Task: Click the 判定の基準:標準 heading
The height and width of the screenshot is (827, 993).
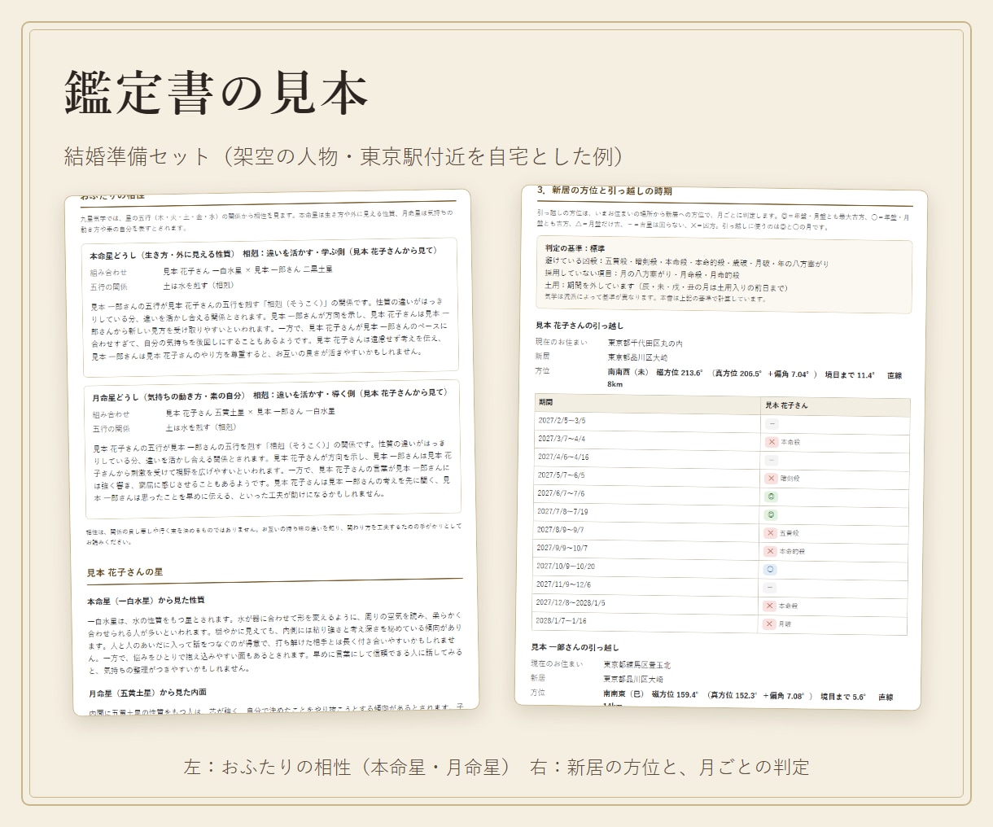Action: coord(575,248)
